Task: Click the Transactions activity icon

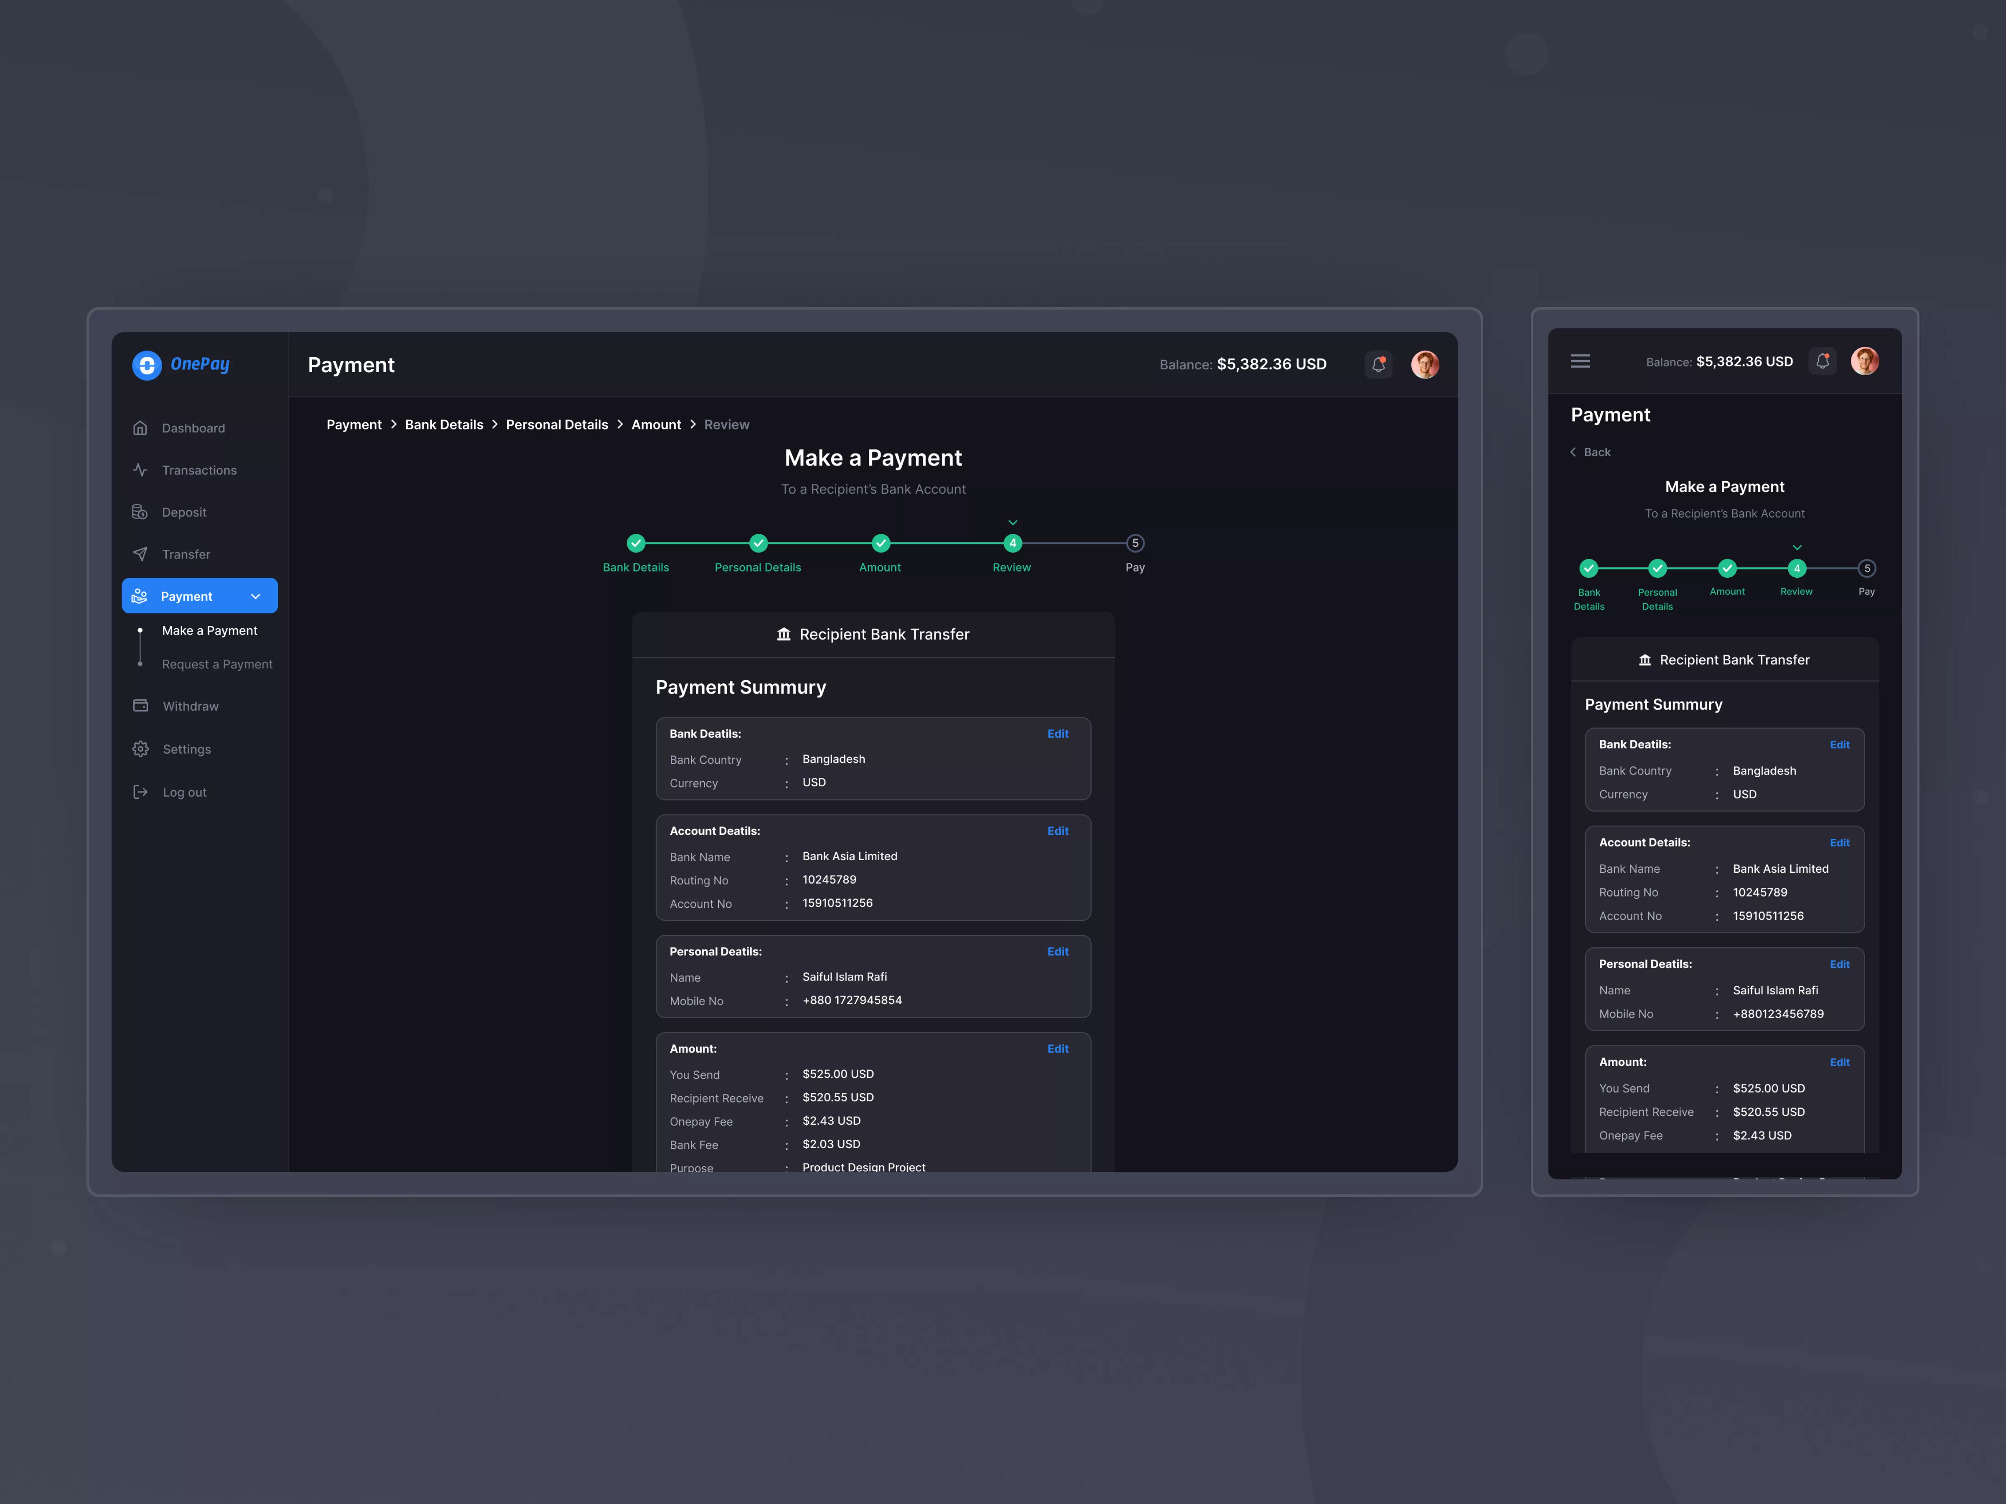Action: (x=140, y=470)
